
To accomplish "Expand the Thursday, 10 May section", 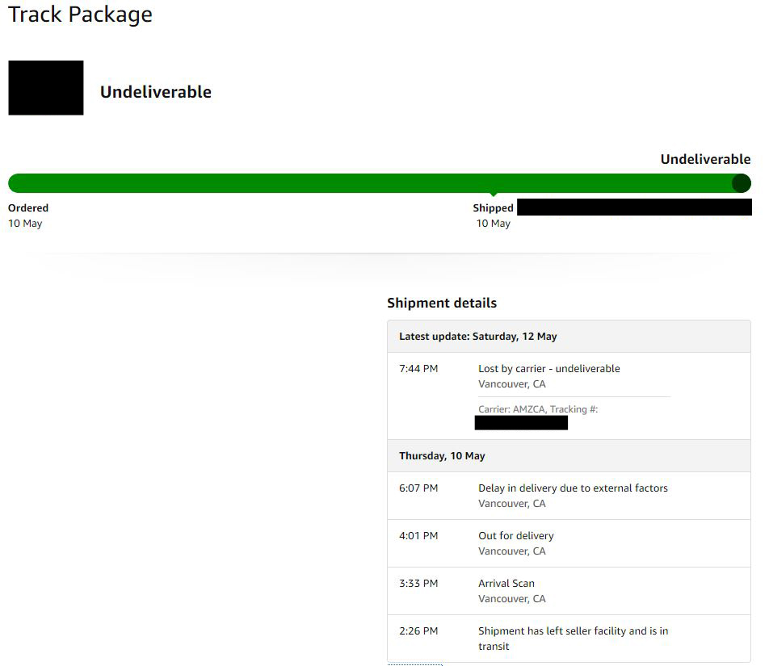I will click(442, 455).
